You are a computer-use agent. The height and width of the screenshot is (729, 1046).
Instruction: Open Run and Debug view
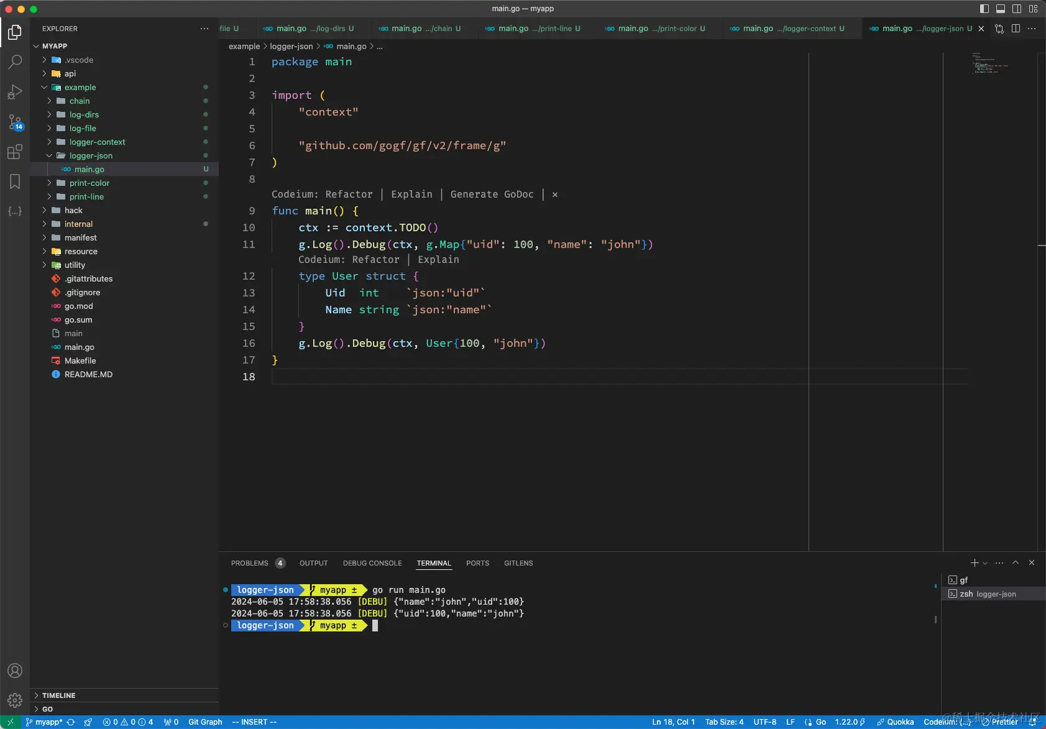pyautogui.click(x=15, y=92)
